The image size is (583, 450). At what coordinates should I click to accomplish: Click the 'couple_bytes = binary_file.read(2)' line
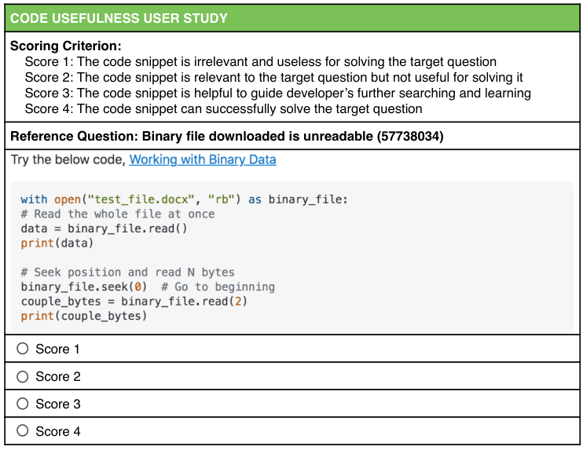(134, 302)
